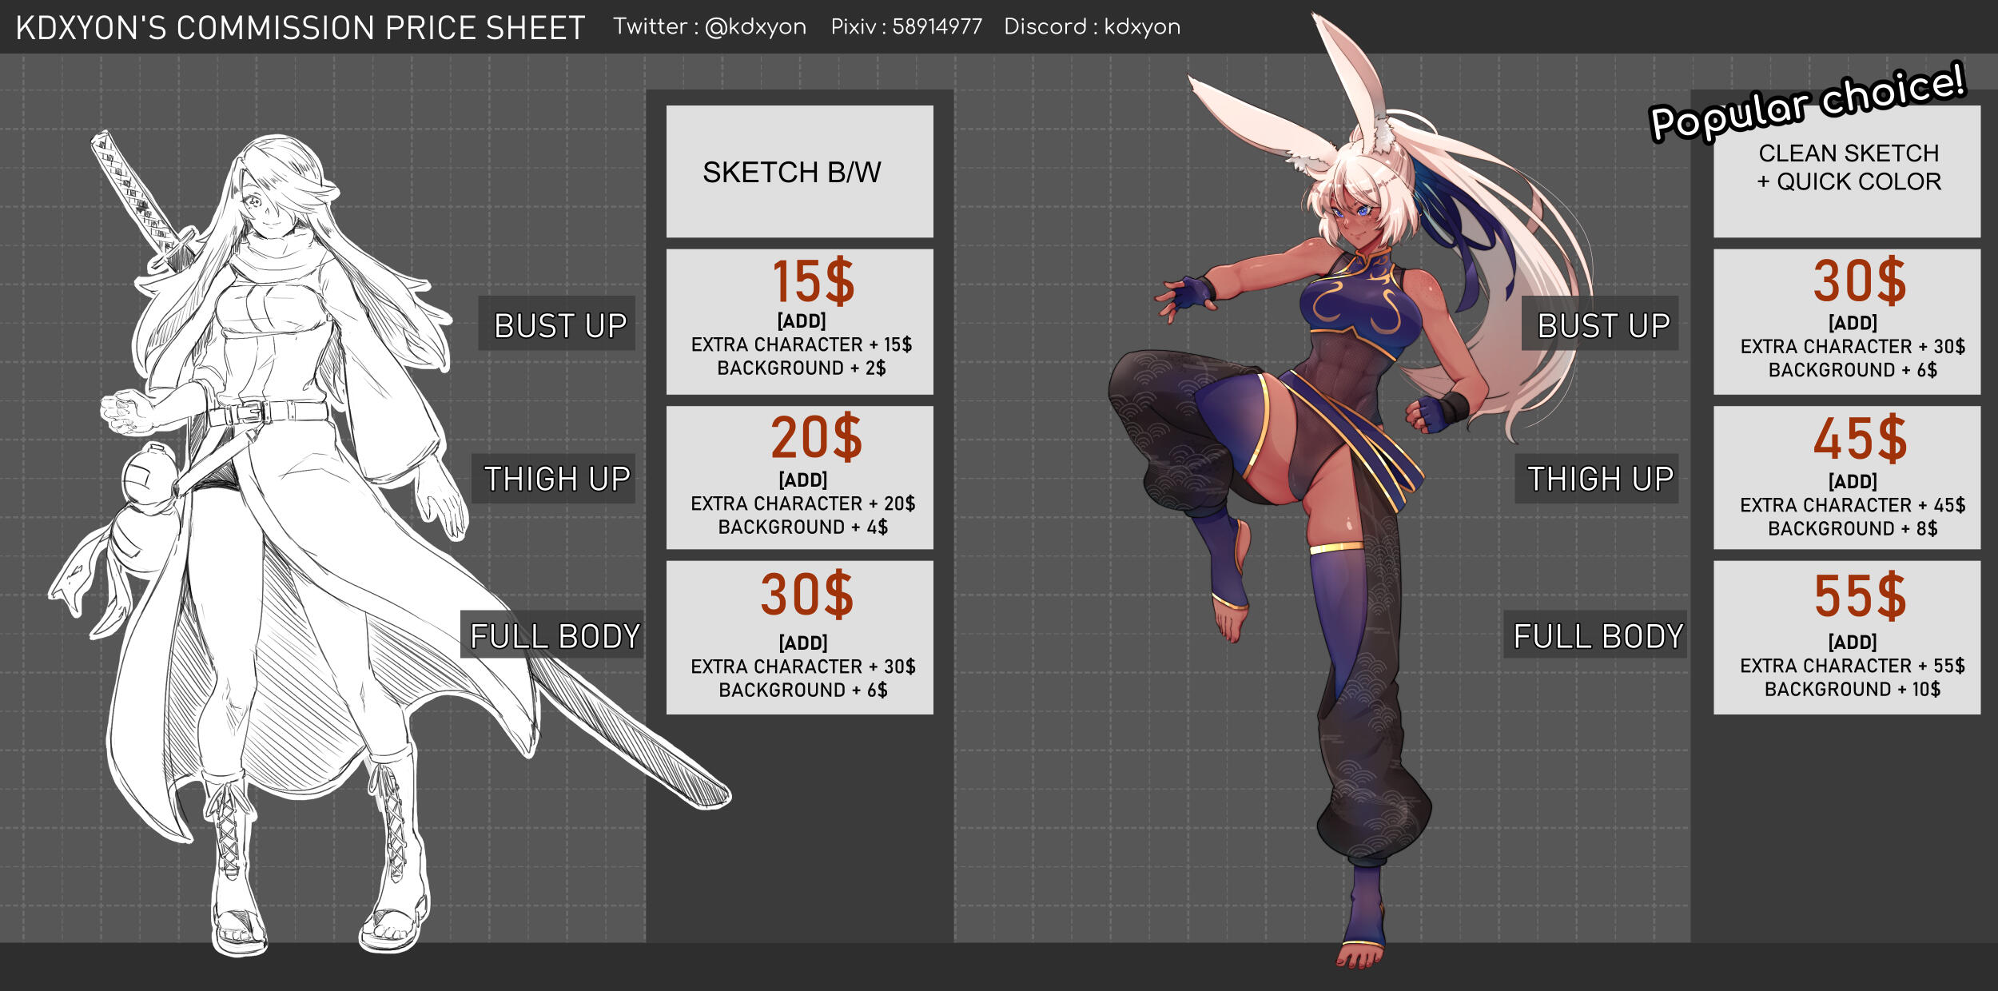Click the sketch 15$ bust up price

814,281
